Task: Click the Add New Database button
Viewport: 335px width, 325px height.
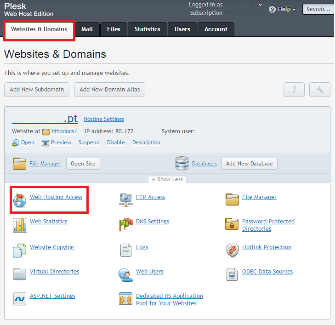Action: point(249,164)
